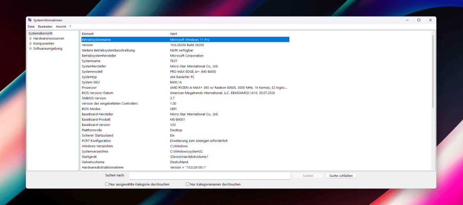This screenshot has width=463, height=205.
Task: Expand the Softwareumgebung node
Action: coord(30,48)
